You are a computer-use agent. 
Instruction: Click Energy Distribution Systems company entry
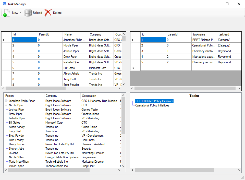tap(62, 157)
